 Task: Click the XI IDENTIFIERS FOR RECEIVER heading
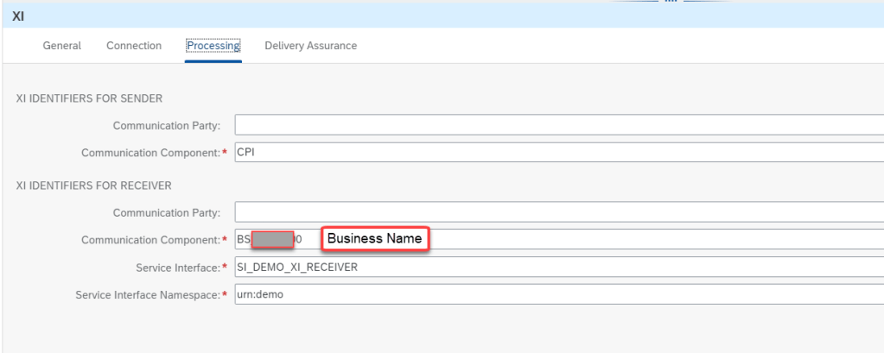pos(94,185)
